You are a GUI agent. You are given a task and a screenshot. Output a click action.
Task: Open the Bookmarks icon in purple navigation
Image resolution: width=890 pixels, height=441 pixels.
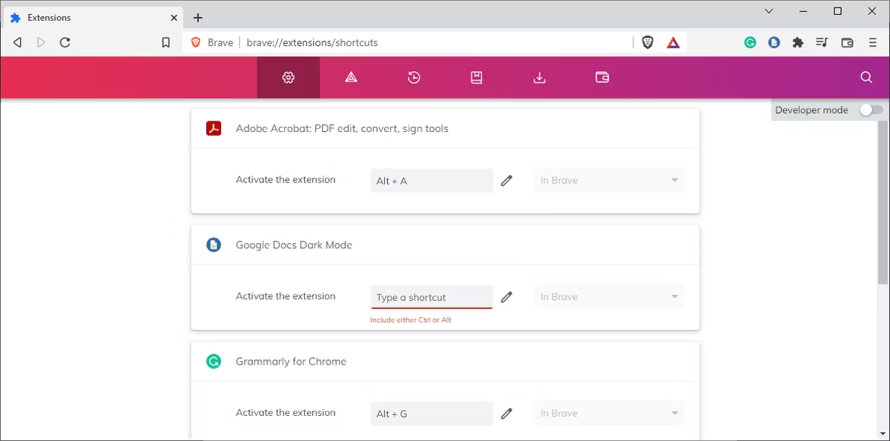(x=476, y=77)
